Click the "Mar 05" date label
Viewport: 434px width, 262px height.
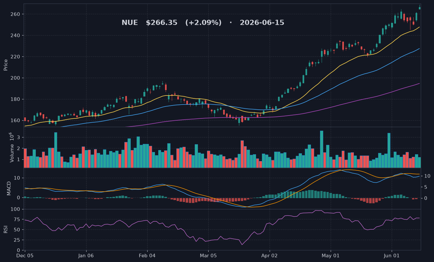(208, 256)
